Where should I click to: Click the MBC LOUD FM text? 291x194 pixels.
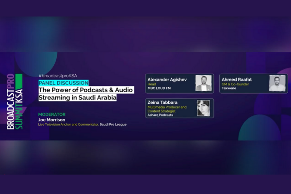(x=159, y=88)
